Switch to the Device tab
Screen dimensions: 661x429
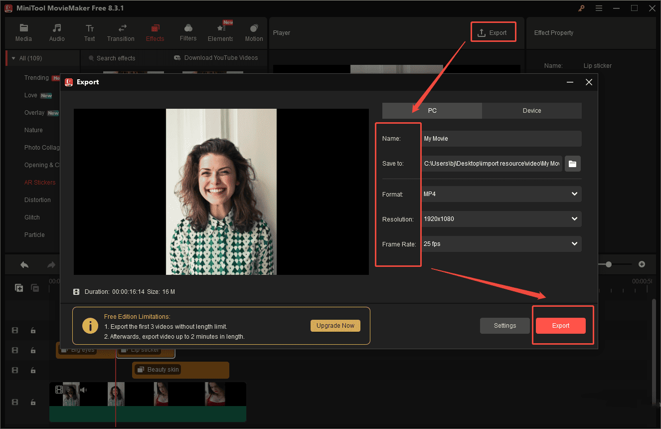point(531,110)
